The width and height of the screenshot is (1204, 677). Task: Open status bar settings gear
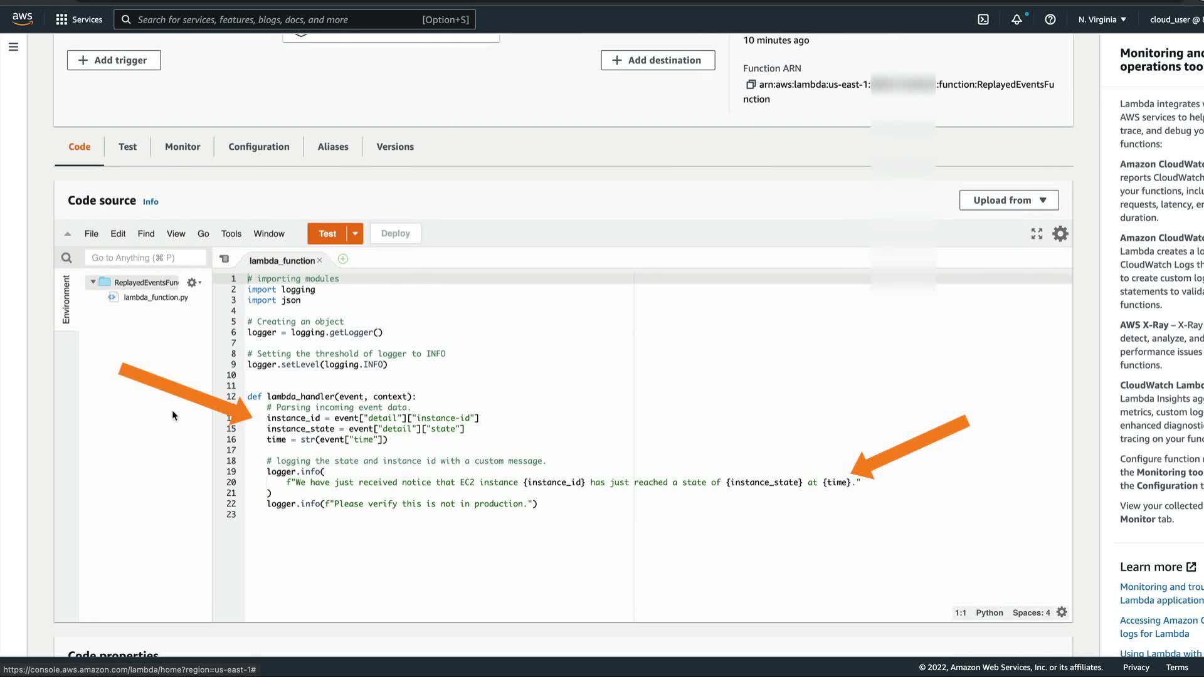[1062, 612]
